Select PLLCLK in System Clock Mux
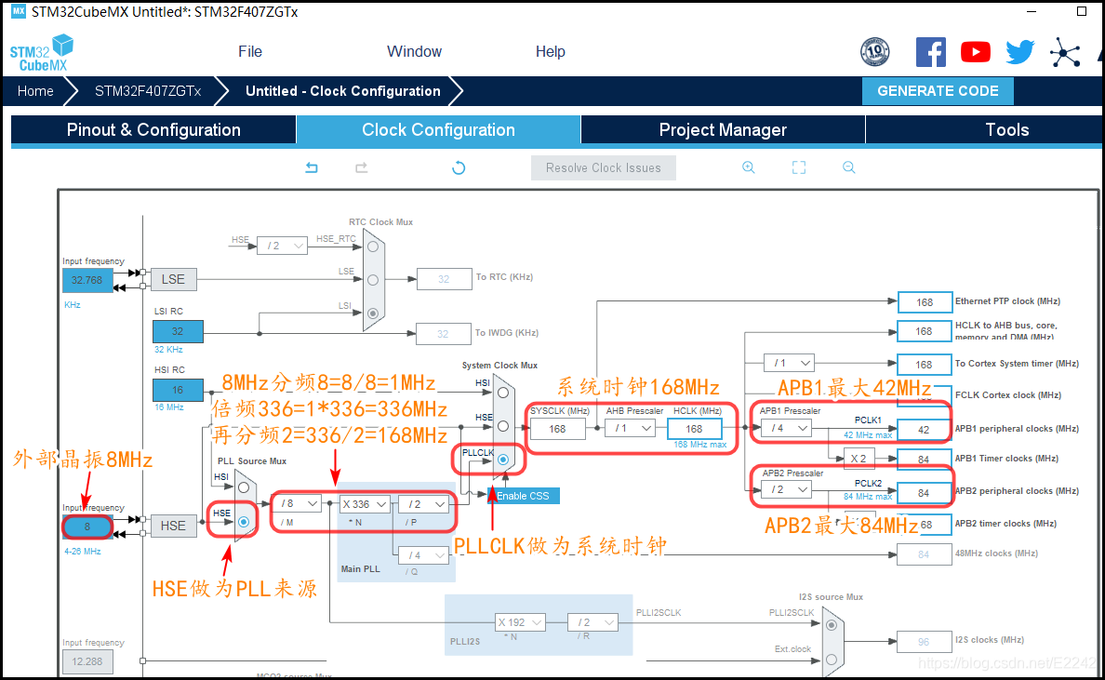The width and height of the screenshot is (1105, 680). click(x=503, y=460)
